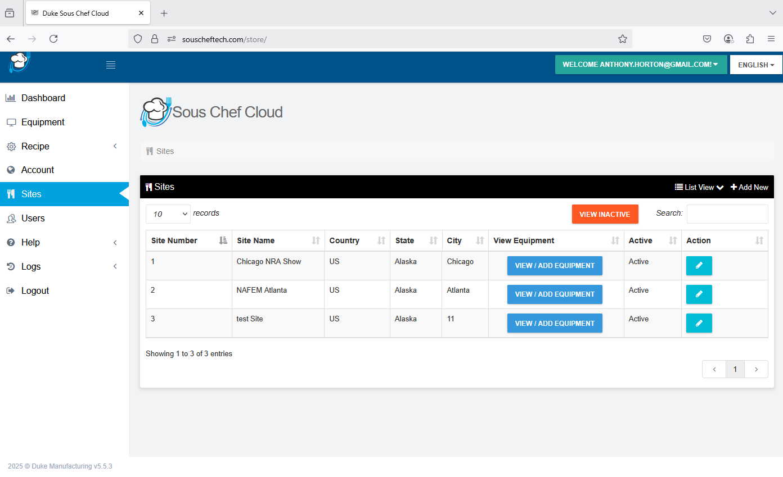This screenshot has height=477, width=783.
Task: Open Account from sidebar
Action: [64, 170]
